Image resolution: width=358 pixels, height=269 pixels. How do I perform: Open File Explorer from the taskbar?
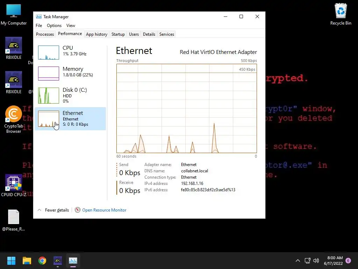(x=27, y=261)
